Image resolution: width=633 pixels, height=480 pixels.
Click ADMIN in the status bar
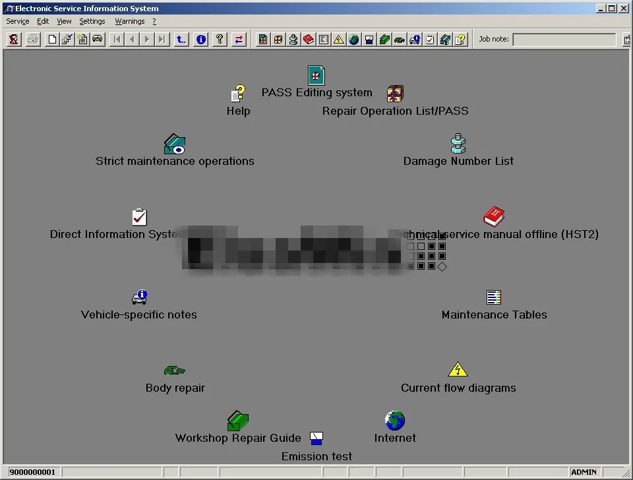(x=584, y=472)
